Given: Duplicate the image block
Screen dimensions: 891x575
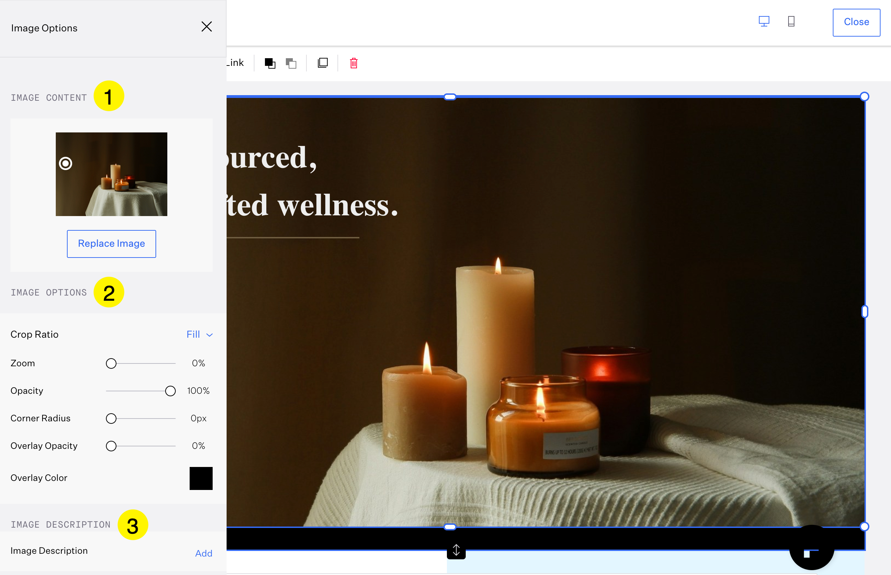Looking at the screenshot, I should [x=322, y=63].
